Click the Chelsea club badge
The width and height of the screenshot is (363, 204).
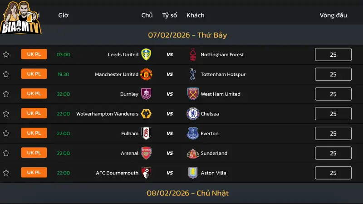pyautogui.click(x=193, y=114)
